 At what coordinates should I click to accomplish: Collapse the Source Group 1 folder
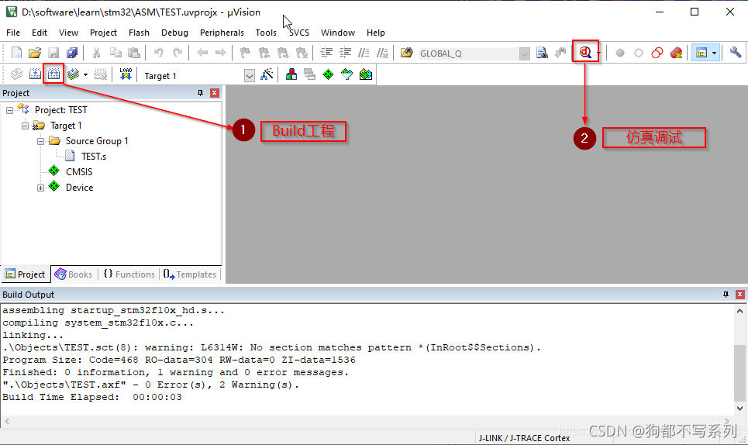(x=40, y=141)
